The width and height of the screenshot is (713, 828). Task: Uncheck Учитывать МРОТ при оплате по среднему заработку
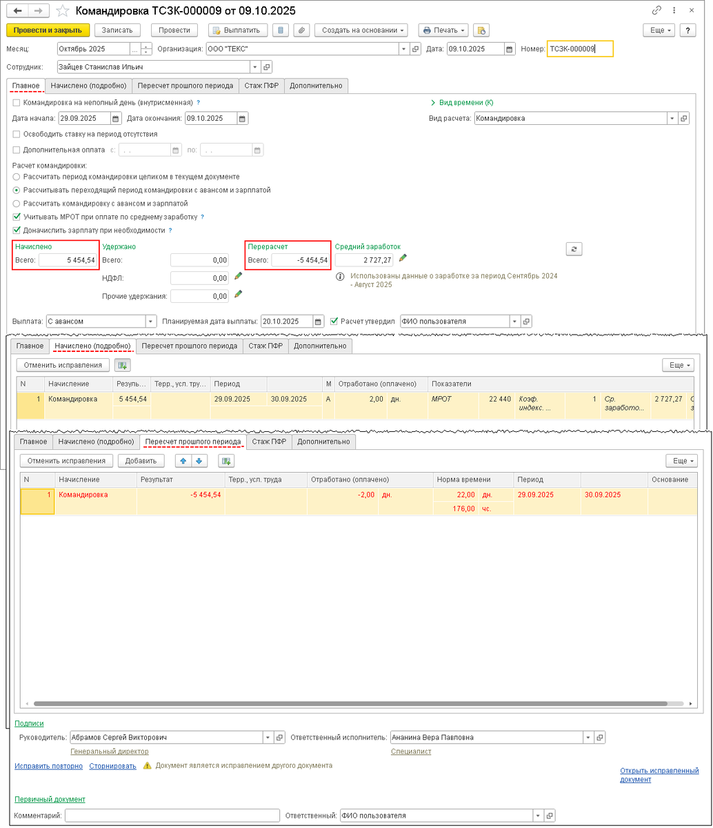point(17,217)
